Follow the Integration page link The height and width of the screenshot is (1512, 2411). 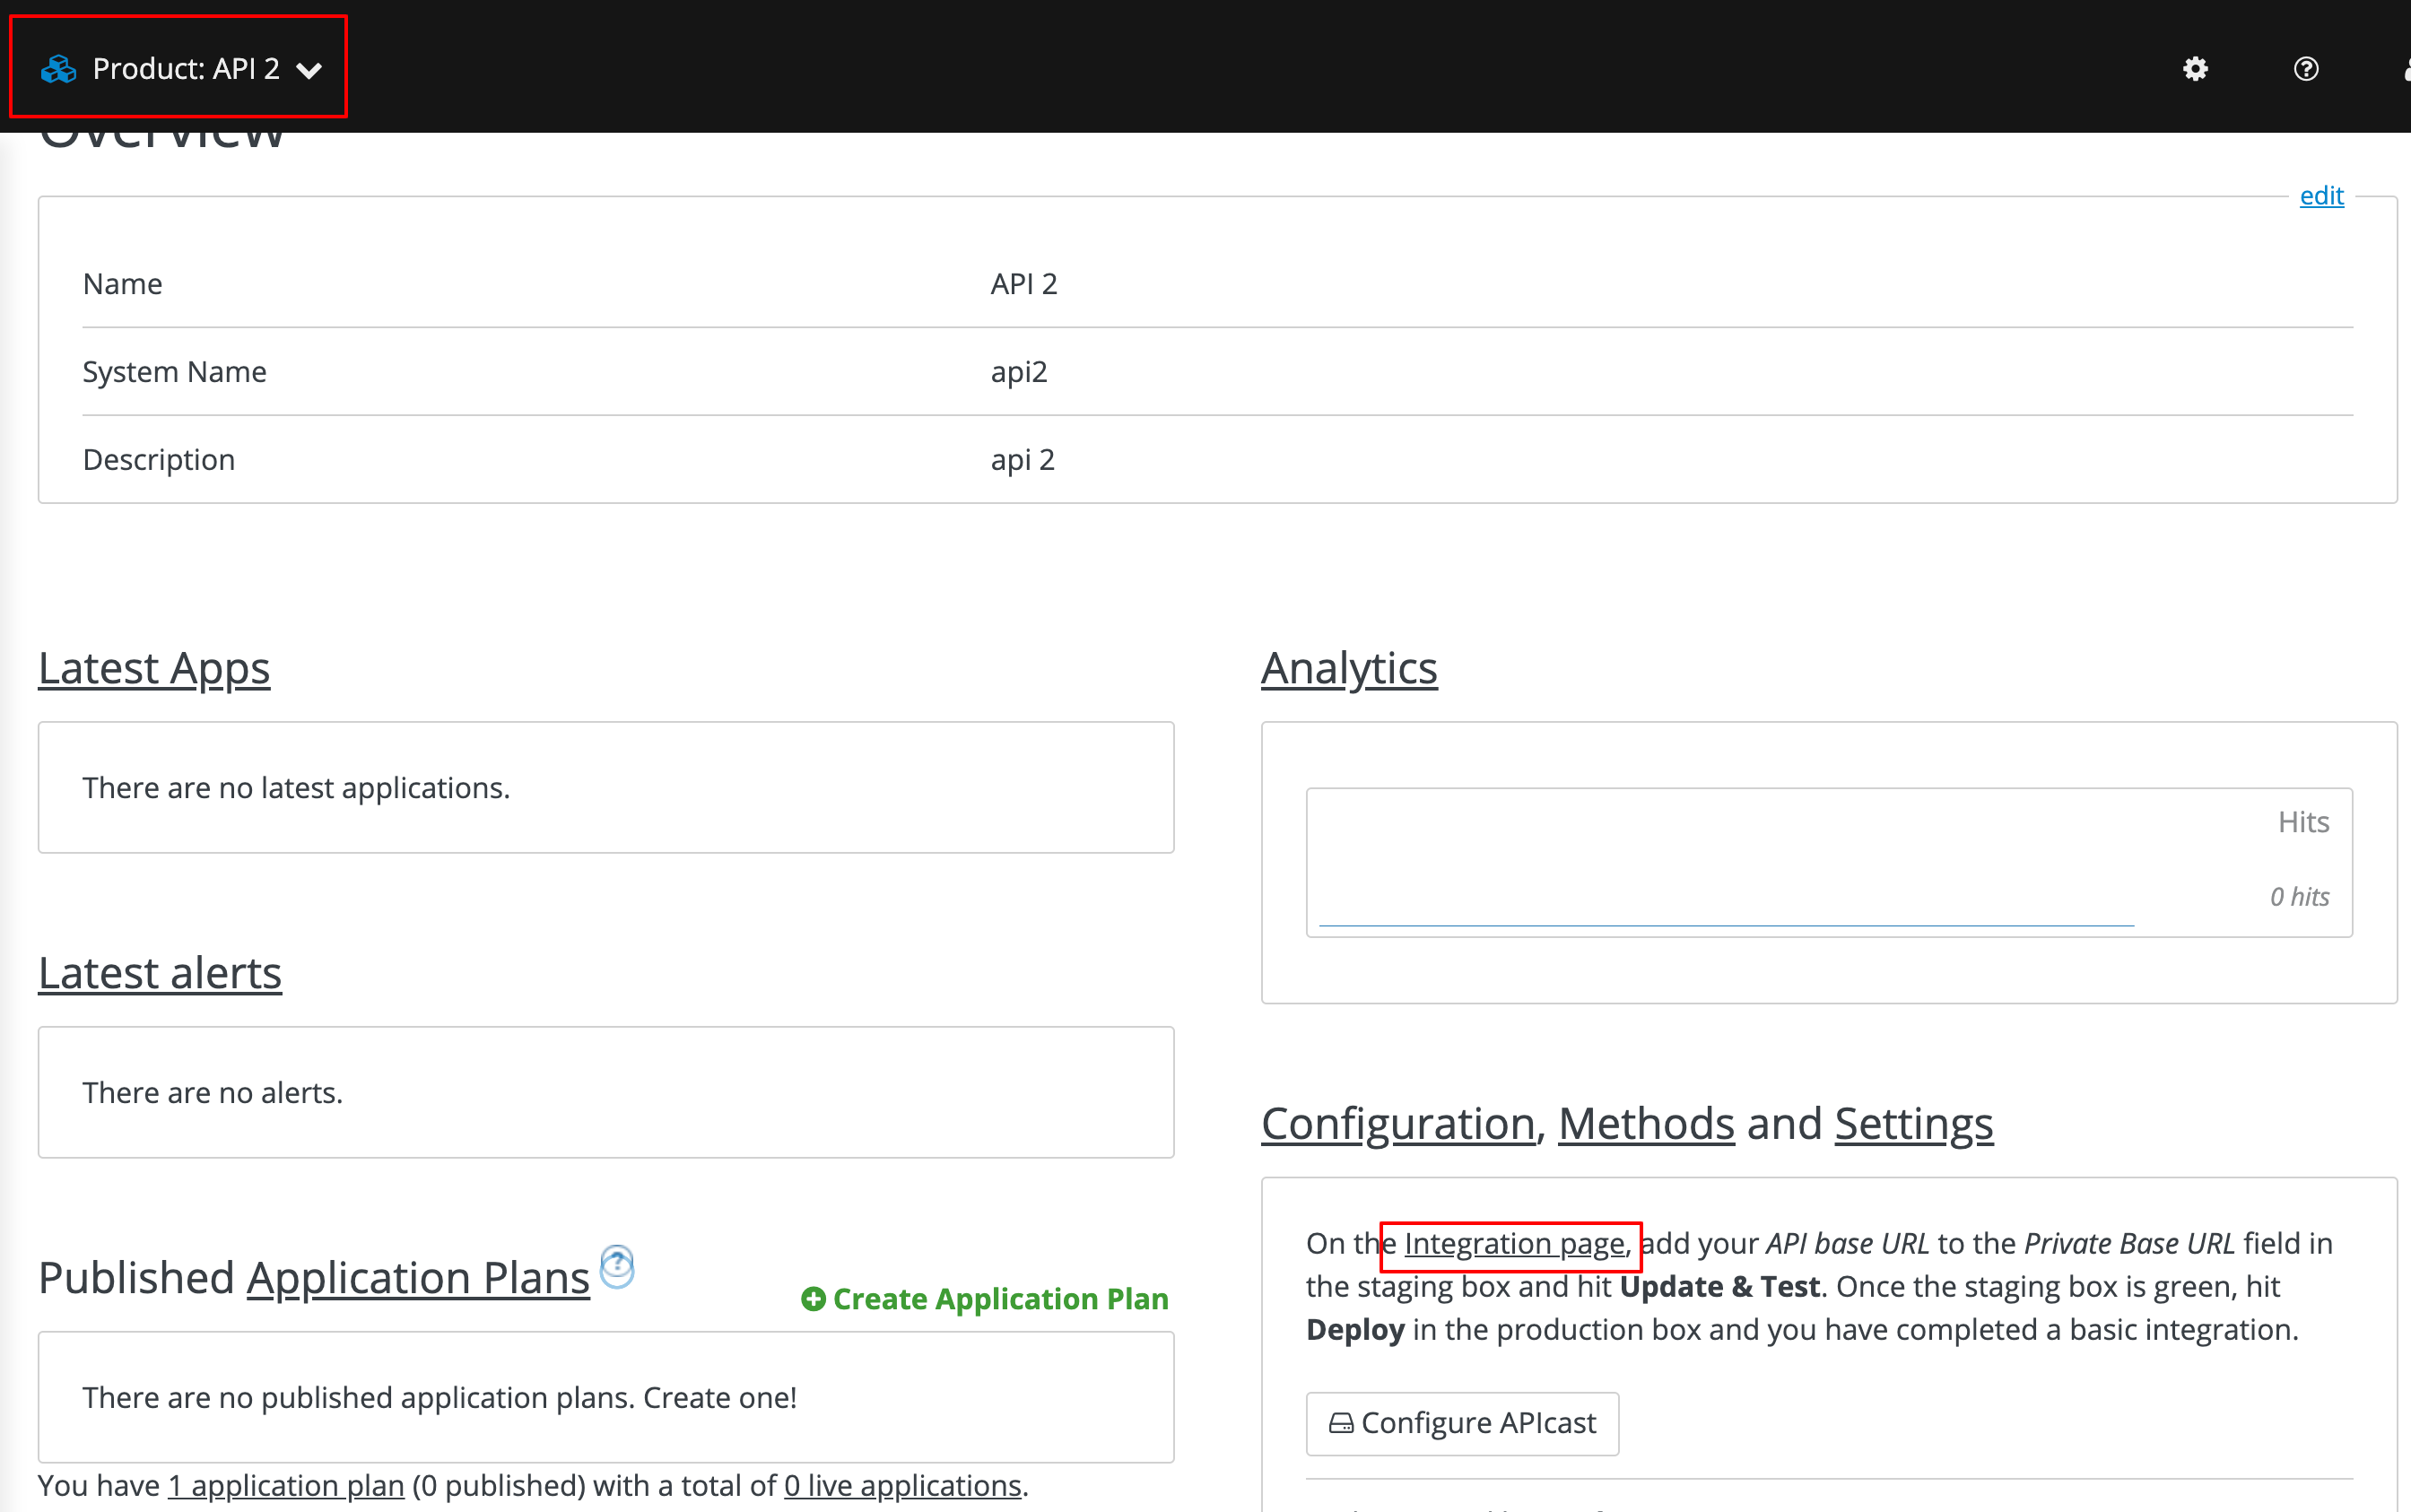pyautogui.click(x=1514, y=1243)
